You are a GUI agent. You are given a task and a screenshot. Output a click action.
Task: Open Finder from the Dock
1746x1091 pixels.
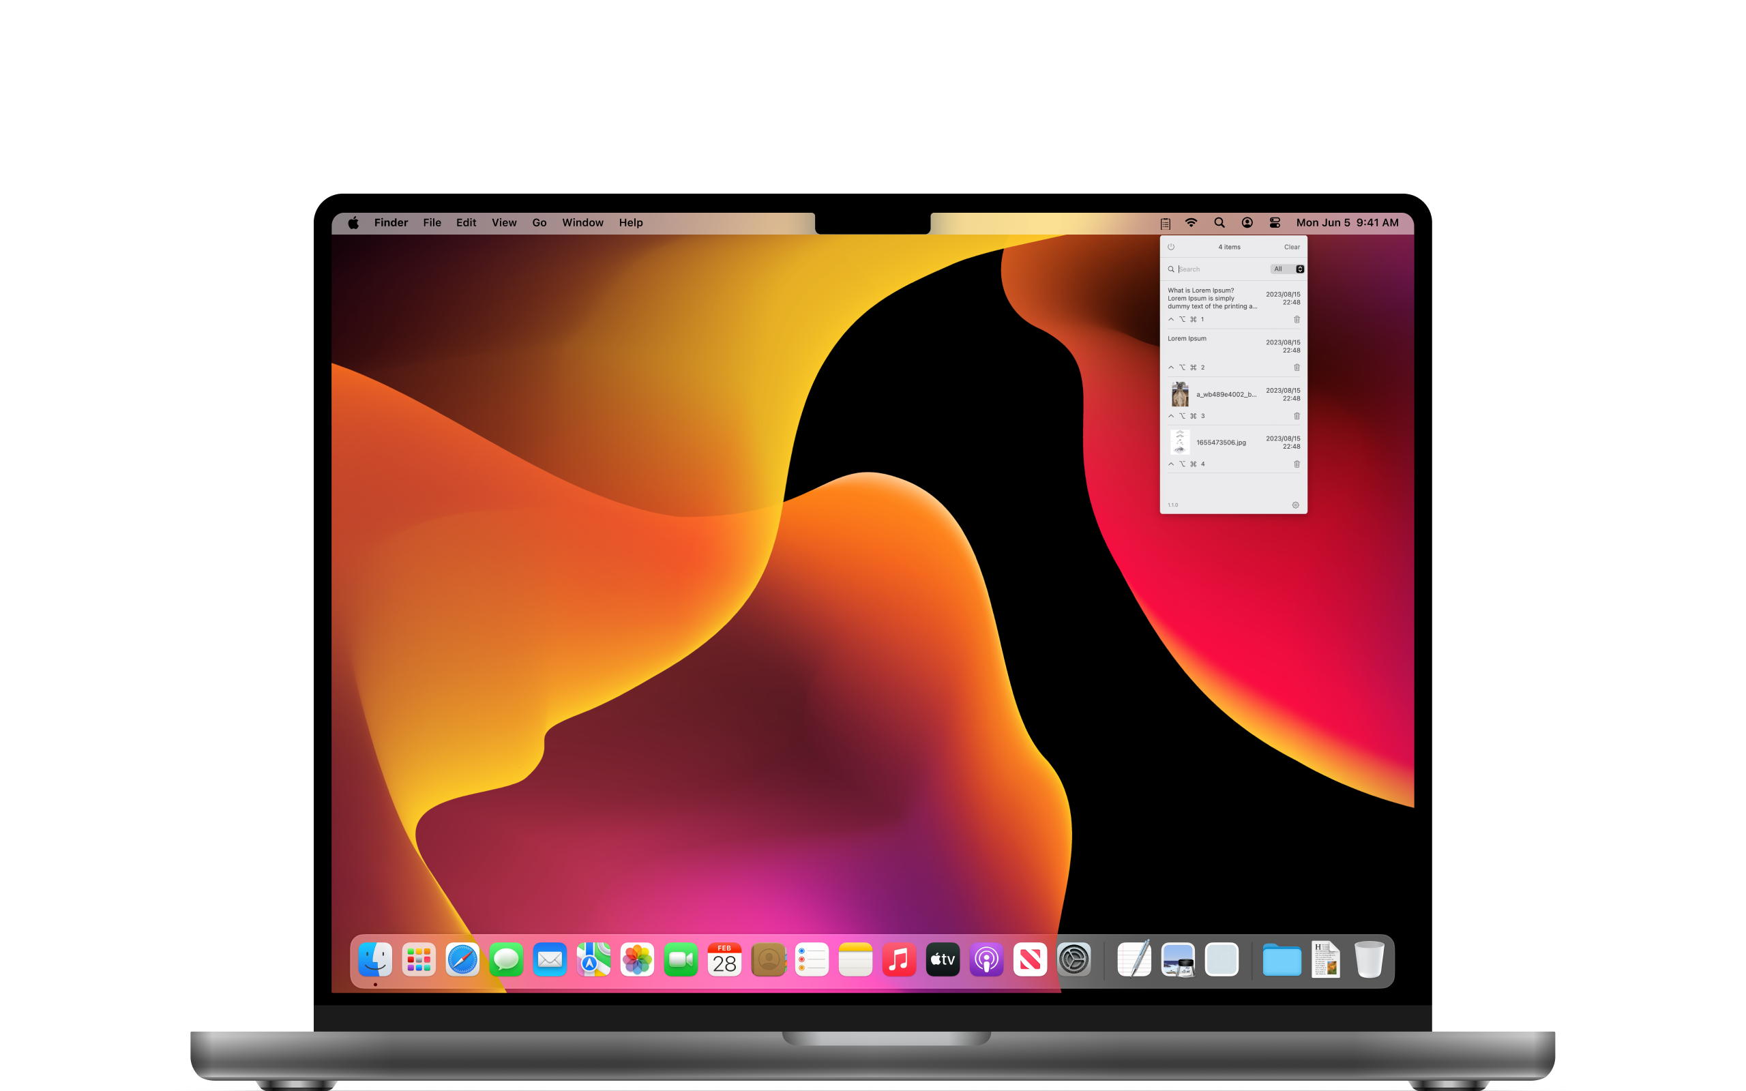click(375, 959)
